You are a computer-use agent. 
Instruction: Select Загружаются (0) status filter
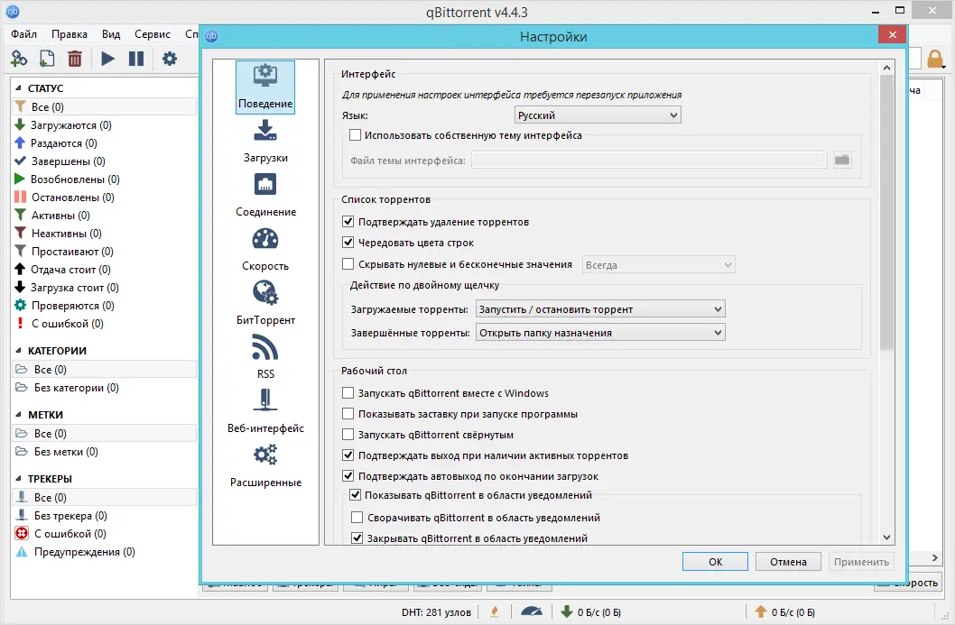point(71,124)
